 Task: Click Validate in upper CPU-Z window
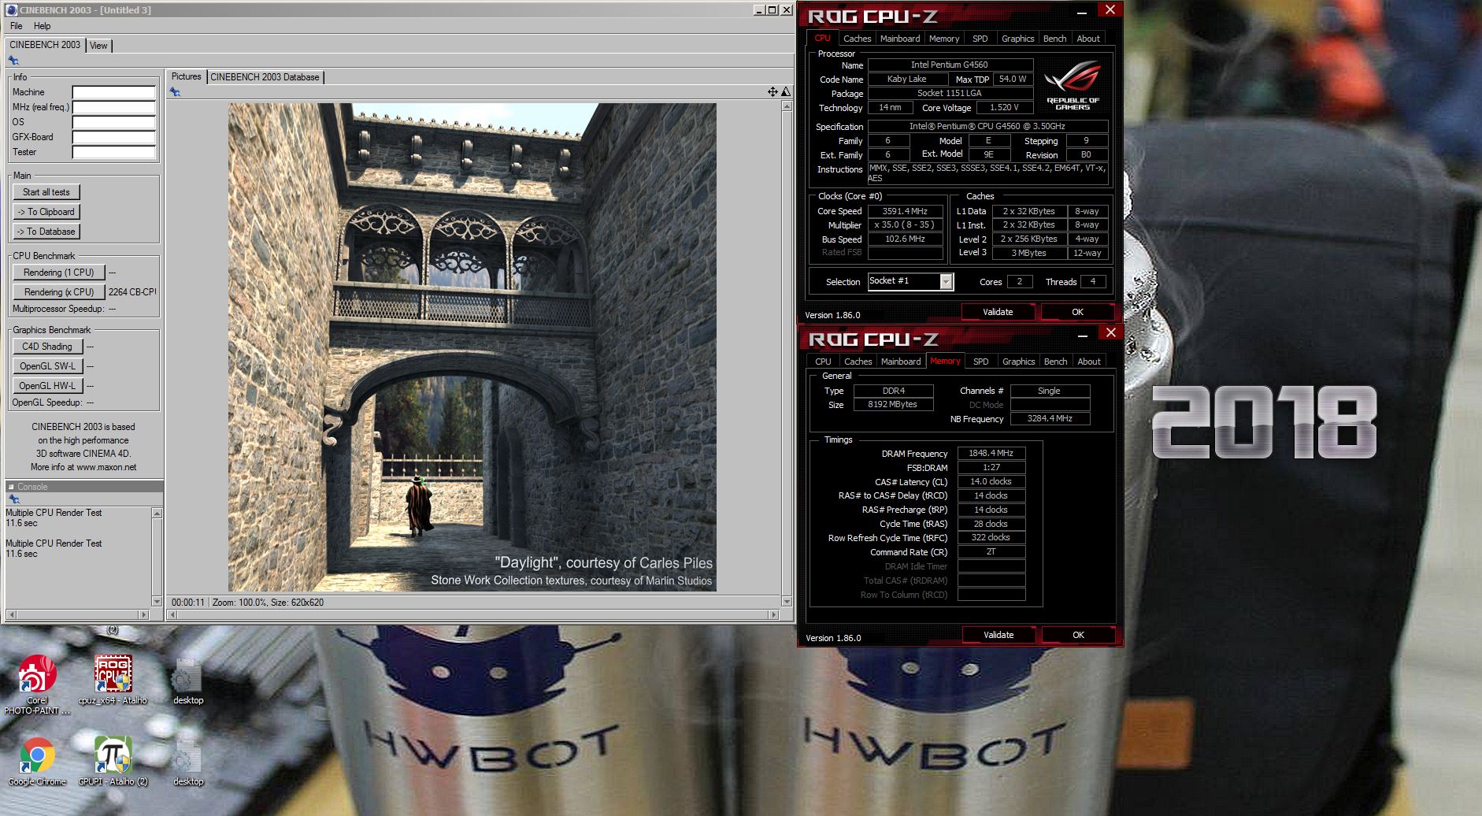[x=998, y=312]
